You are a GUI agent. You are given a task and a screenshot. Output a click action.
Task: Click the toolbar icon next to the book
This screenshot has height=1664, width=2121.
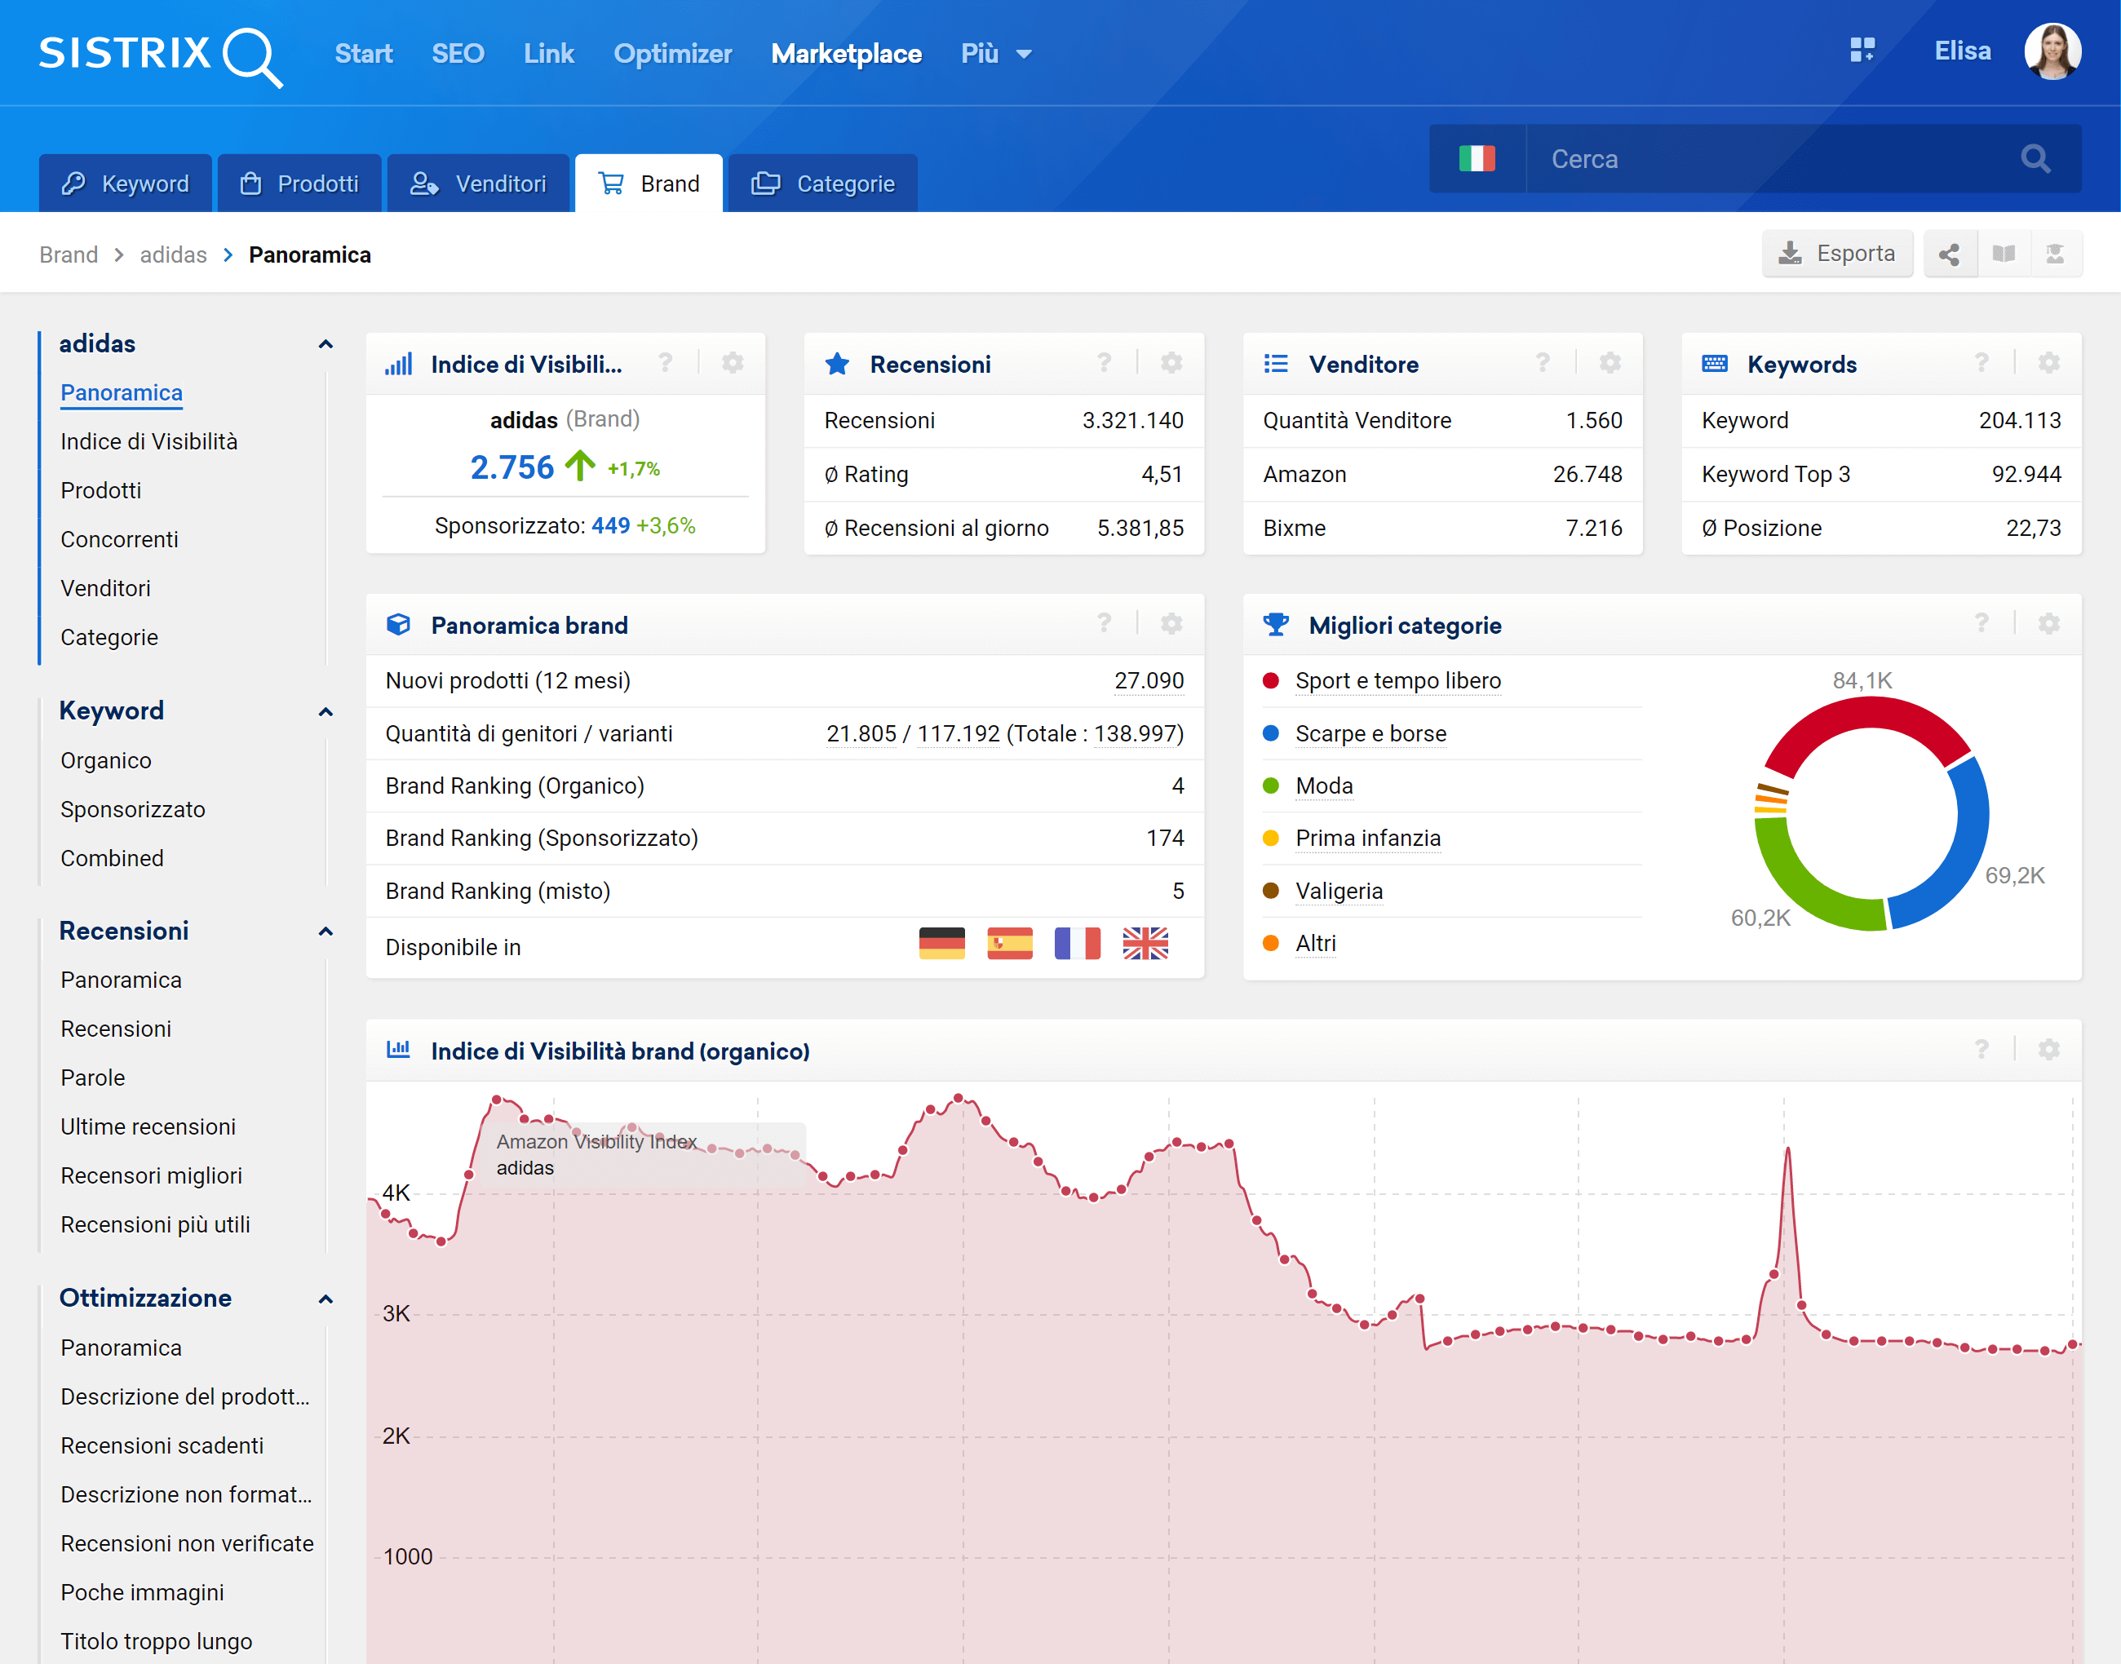[2055, 254]
